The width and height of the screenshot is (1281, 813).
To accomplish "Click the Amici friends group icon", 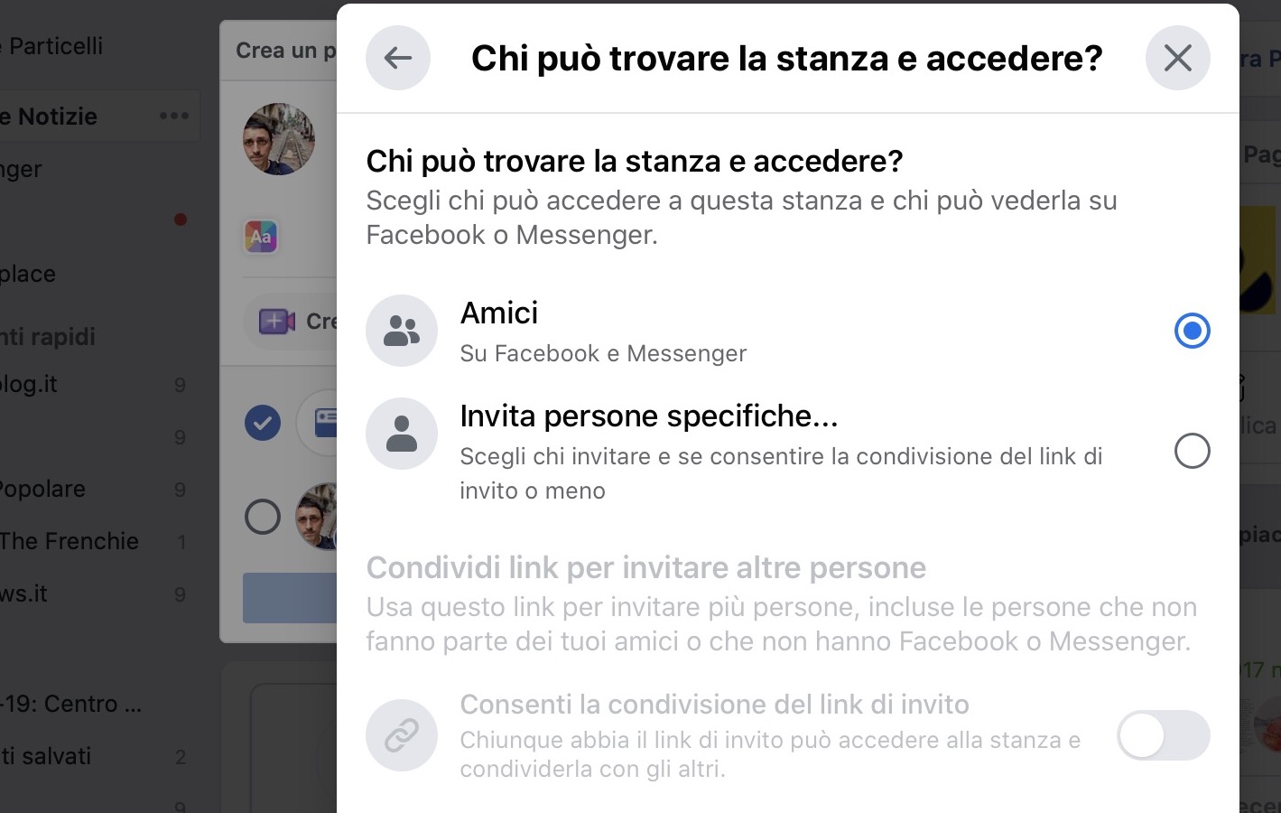I will (x=402, y=331).
